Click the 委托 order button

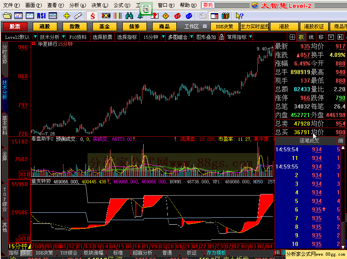[208, 5]
